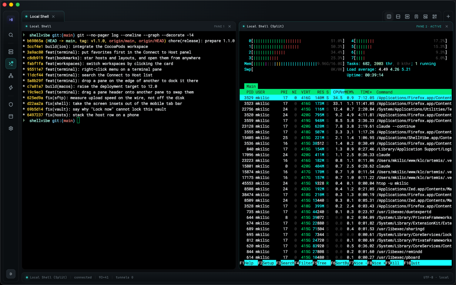
Task: Select the 'htop -u mkilic' process row
Action: (x=346, y=183)
